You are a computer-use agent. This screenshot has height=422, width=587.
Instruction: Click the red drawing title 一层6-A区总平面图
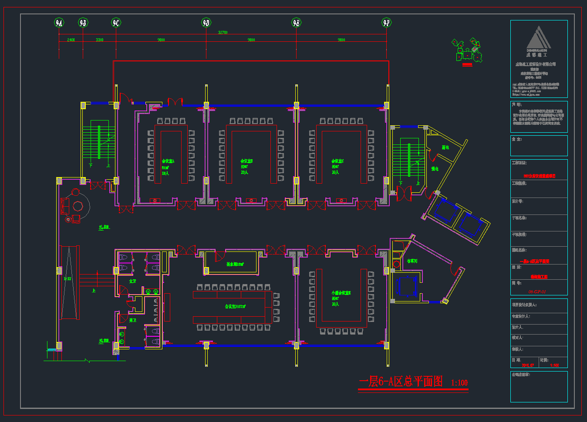click(x=401, y=382)
